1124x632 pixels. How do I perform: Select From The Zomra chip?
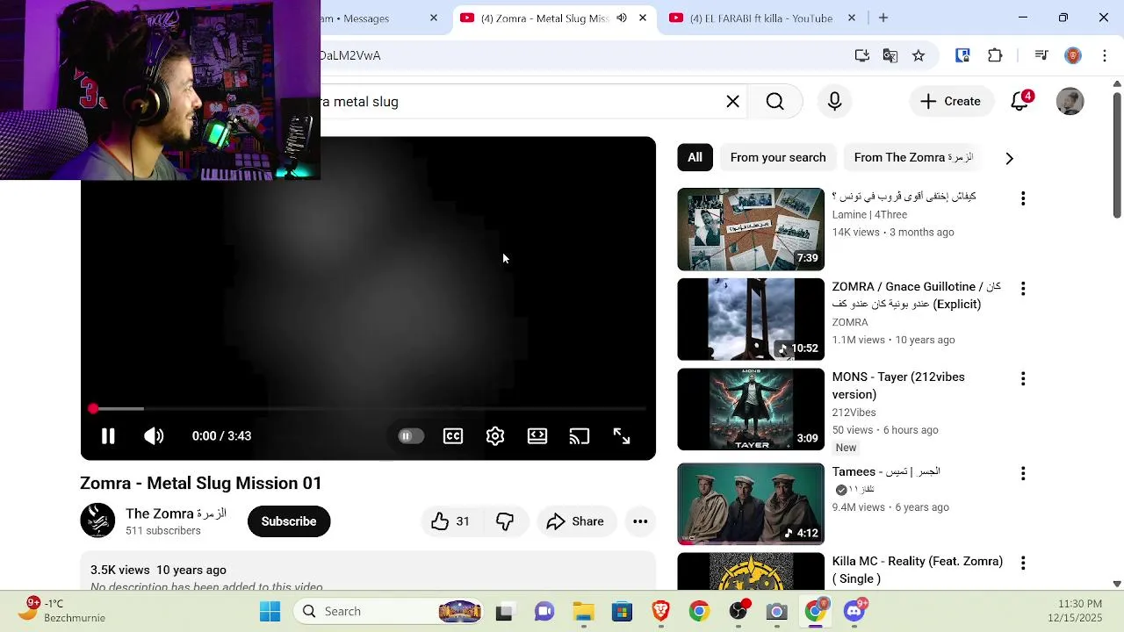(x=913, y=158)
